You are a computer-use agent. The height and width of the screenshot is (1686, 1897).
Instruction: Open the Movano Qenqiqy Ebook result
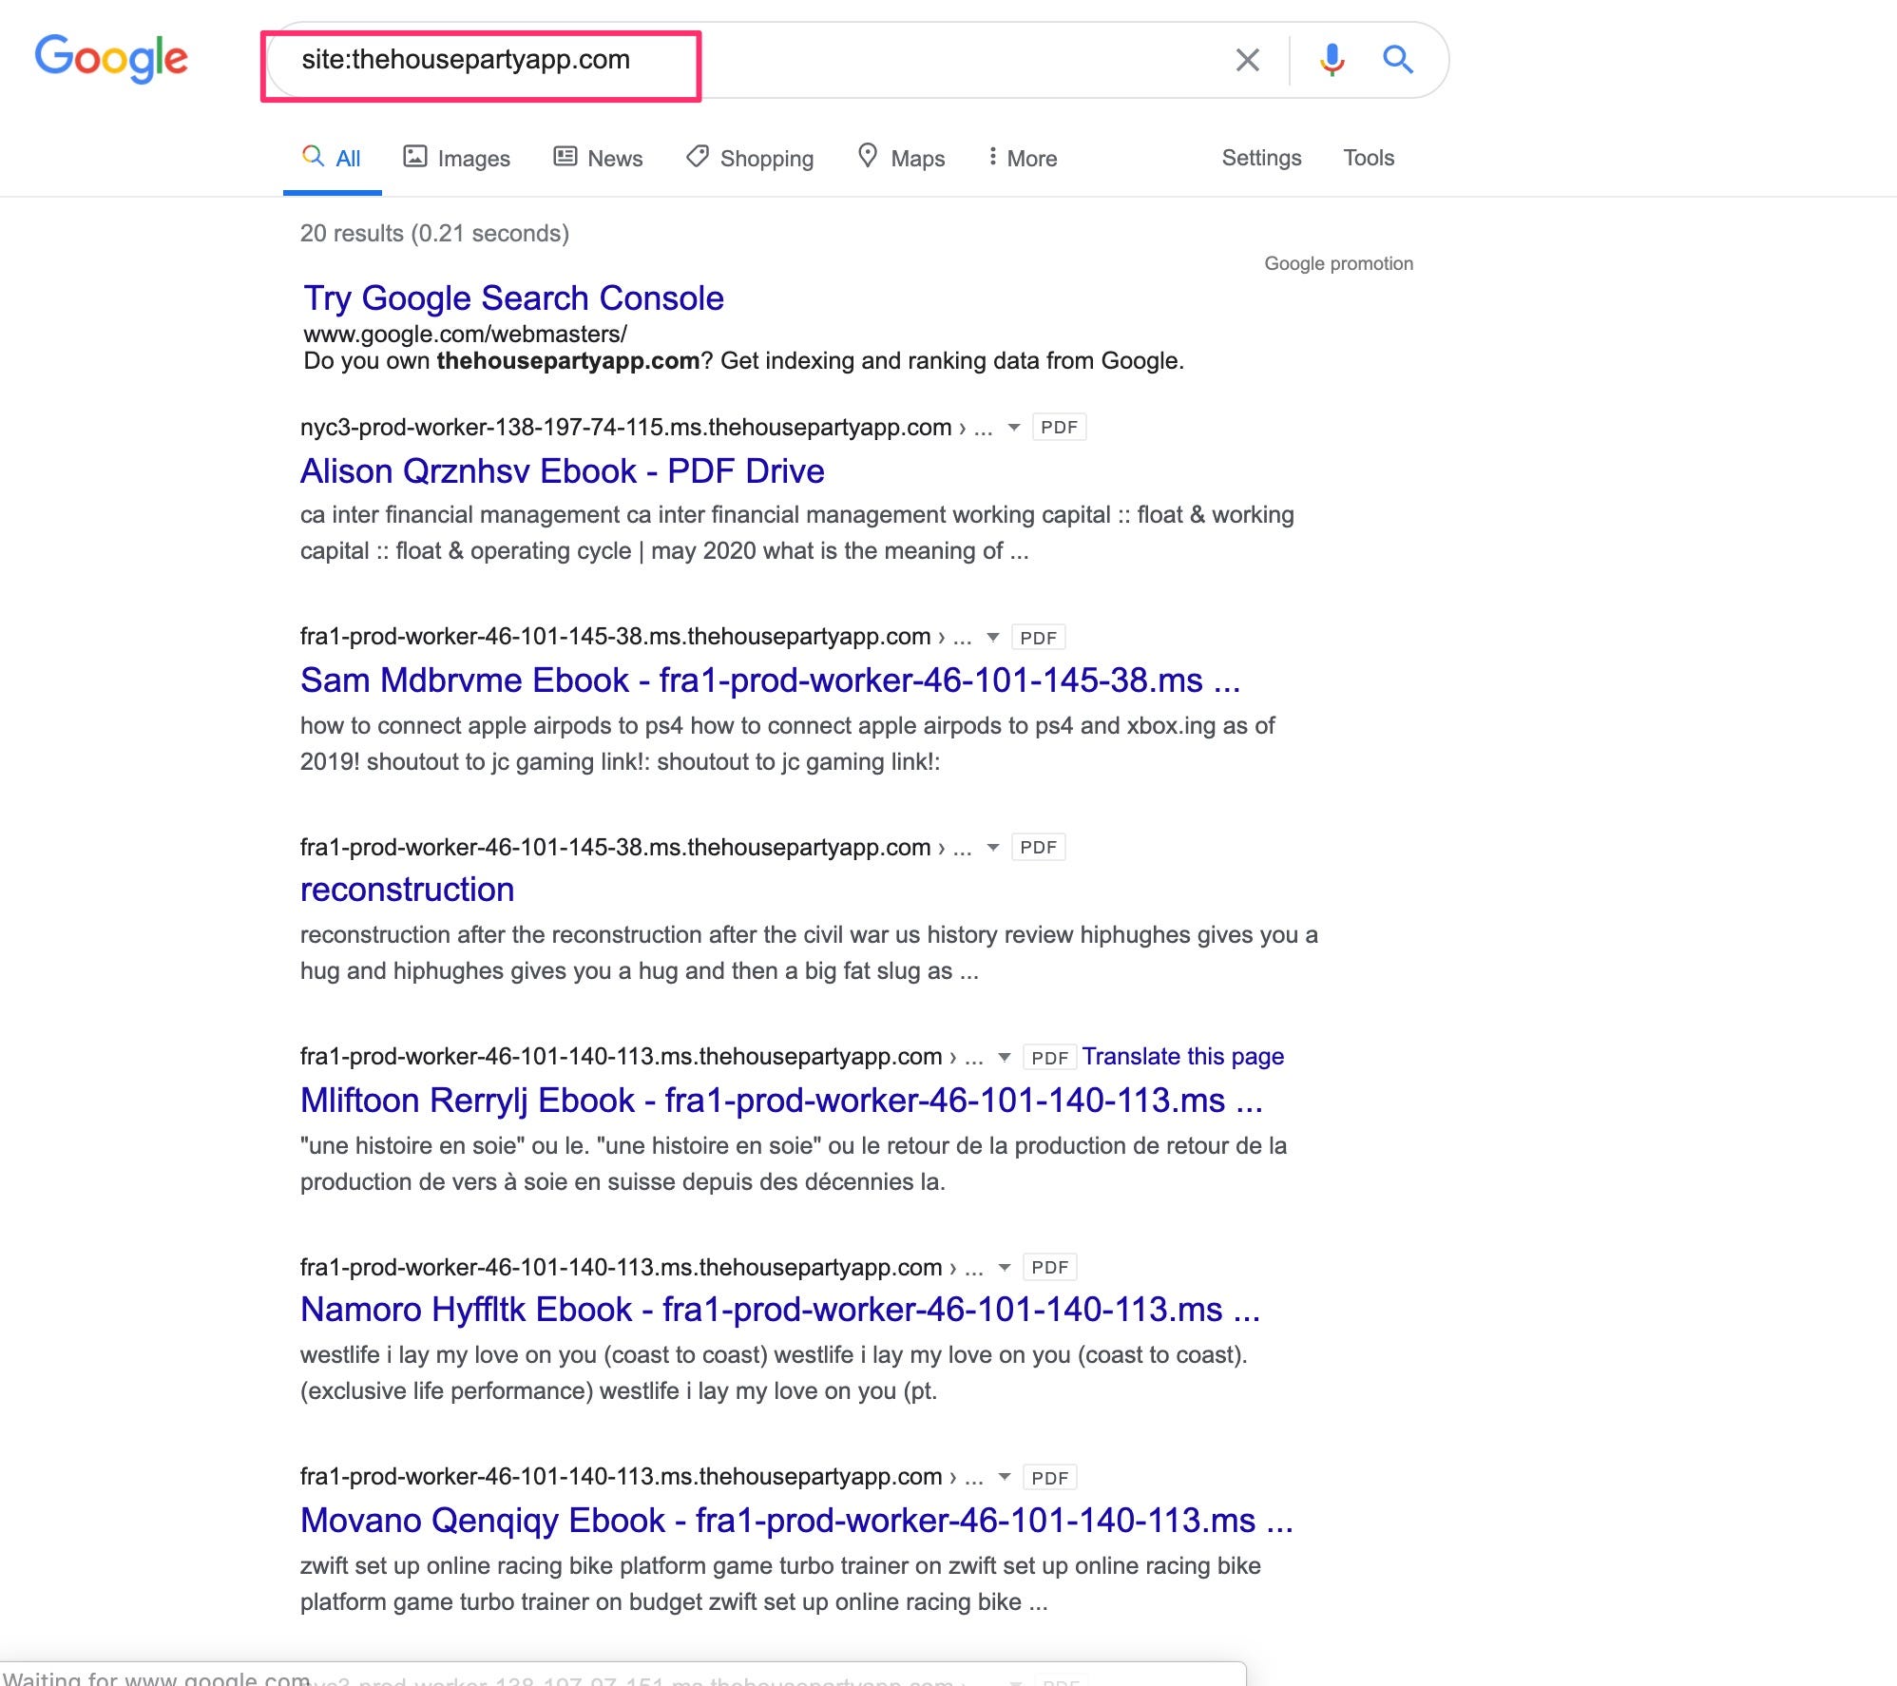click(x=796, y=1521)
